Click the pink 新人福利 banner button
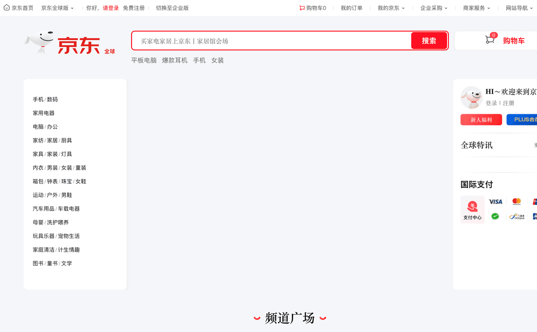This screenshot has height=332, width=537. (481, 119)
